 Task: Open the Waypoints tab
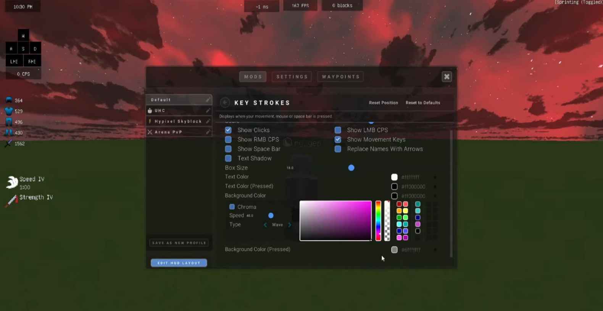click(340, 77)
